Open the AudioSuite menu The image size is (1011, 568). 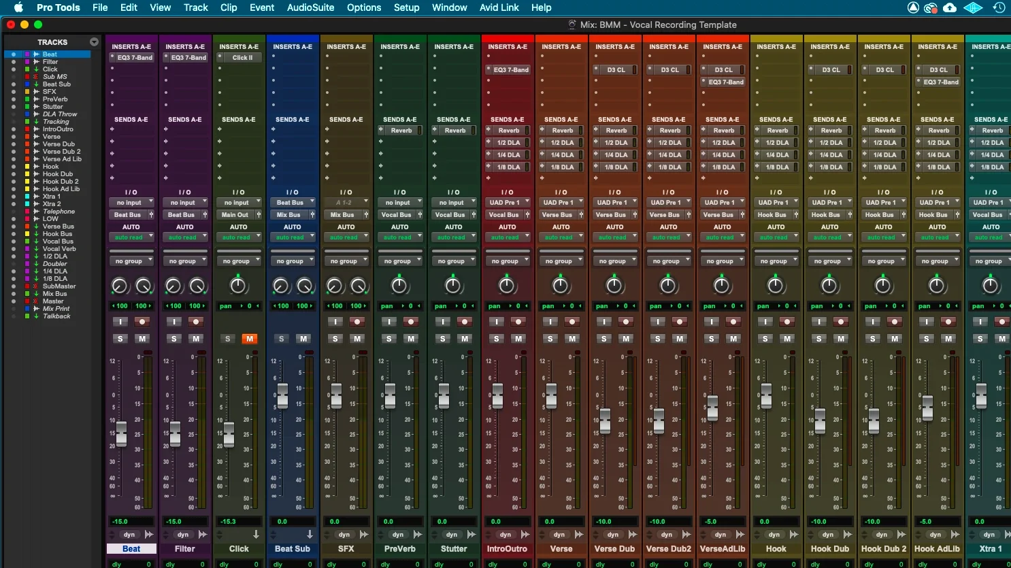tap(310, 7)
